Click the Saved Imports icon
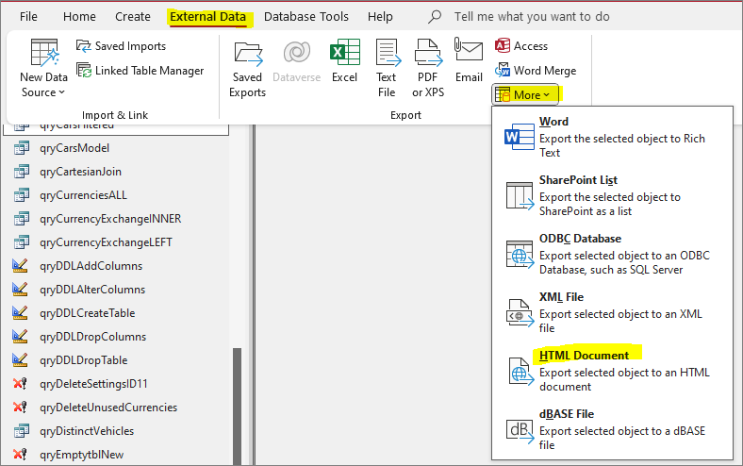 point(83,46)
